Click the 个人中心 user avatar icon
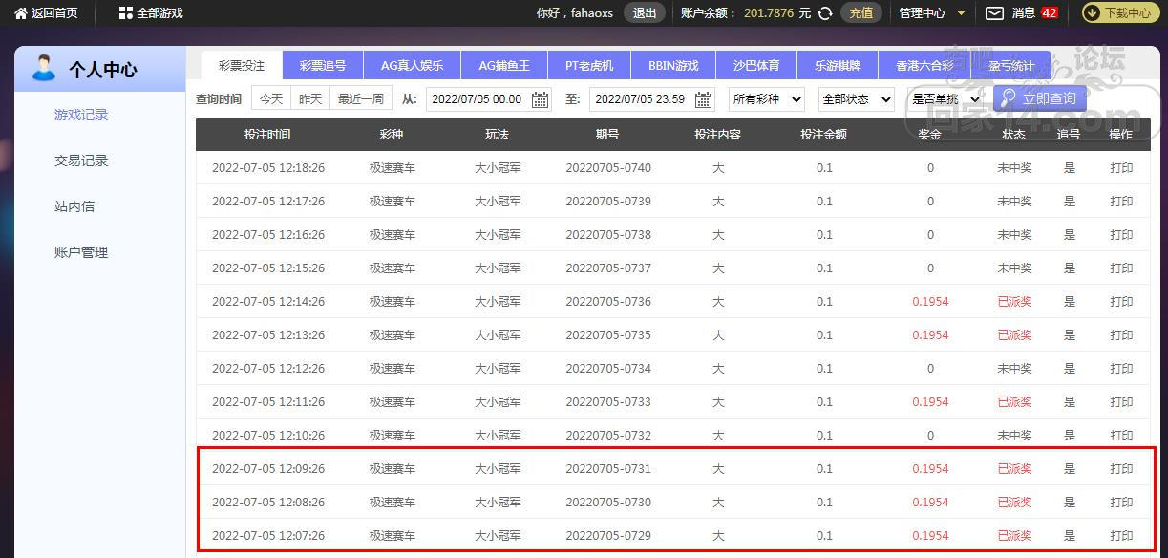Screen dimensions: 1168x558 (44, 68)
